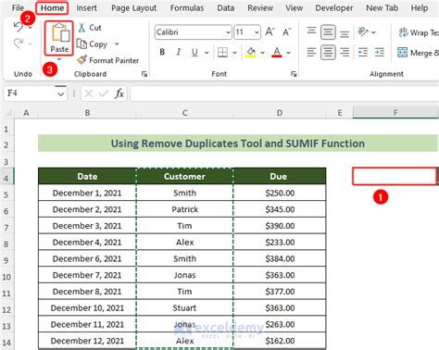The height and width of the screenshot is (350, 439).
Task: Switch to the Data tab
Action: pyautogui.click(x=225, y=8)
